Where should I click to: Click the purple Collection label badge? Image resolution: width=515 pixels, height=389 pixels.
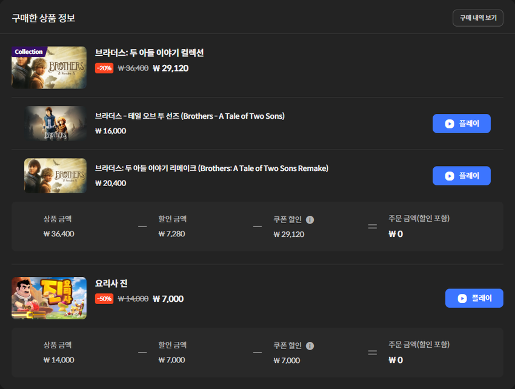29,52
